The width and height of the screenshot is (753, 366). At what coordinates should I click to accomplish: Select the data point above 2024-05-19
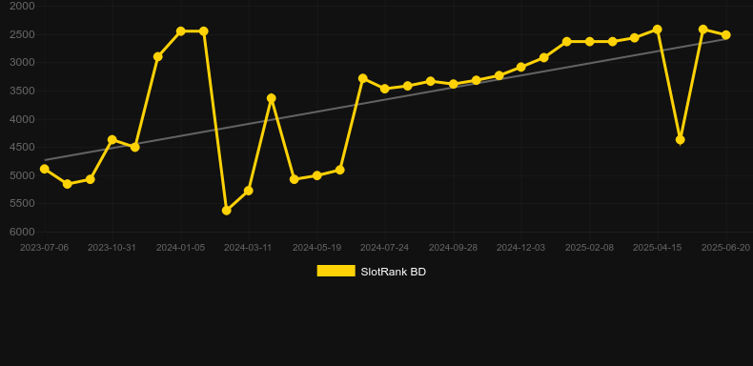(x=317, y=175)
